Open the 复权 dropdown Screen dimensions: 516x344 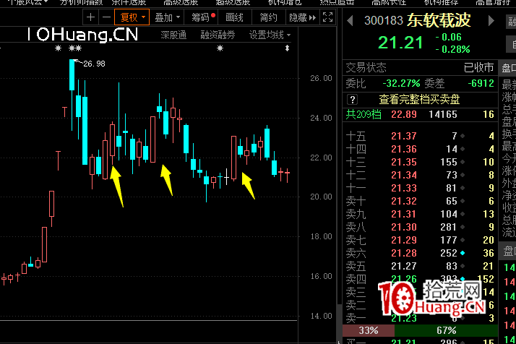tap(132, 17)
